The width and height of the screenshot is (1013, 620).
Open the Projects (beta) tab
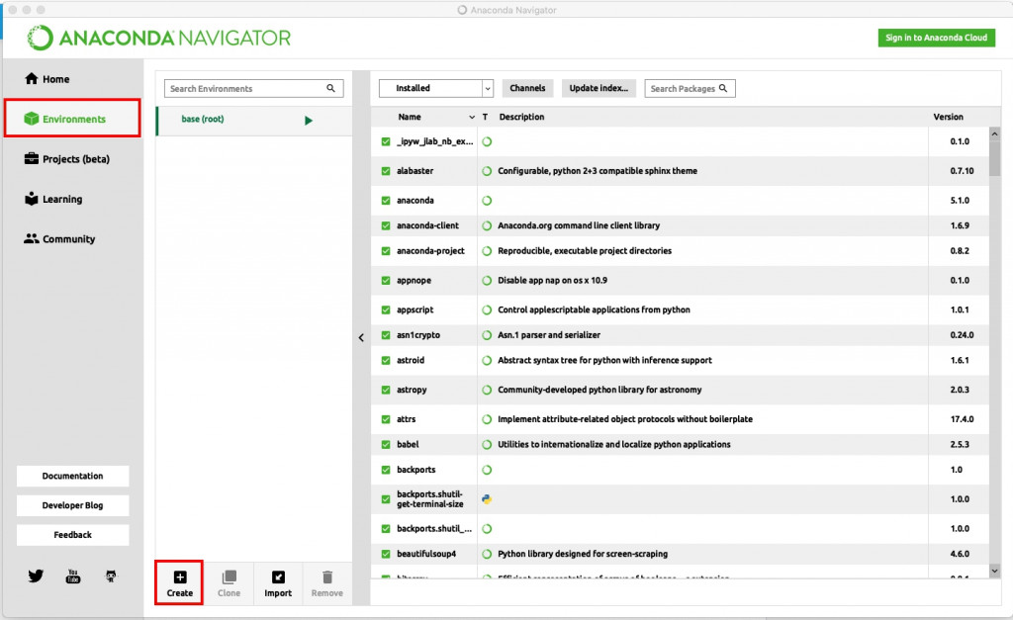(66, 159)
